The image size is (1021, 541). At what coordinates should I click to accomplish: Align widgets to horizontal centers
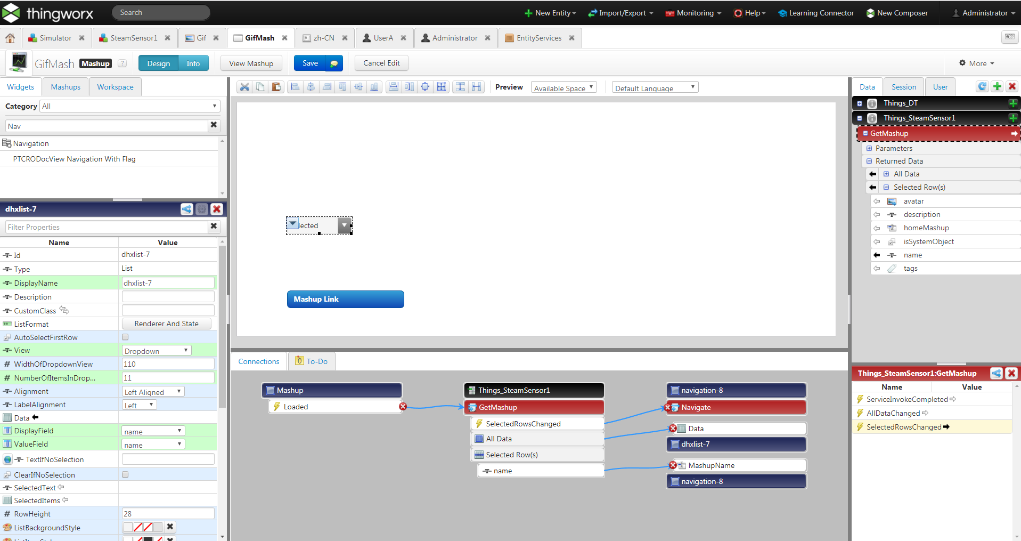[x=311, y=87]
